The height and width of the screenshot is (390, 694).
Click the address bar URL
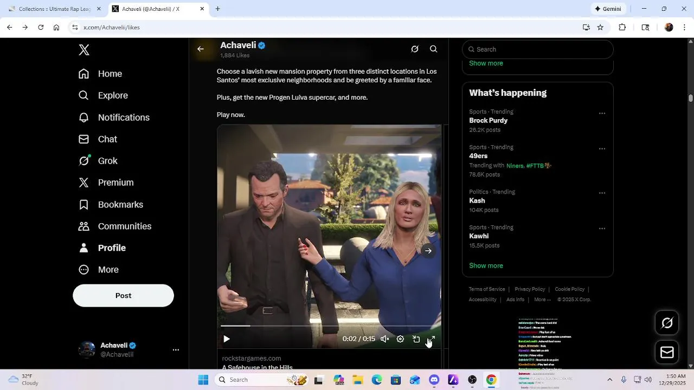tap(112, 28)
